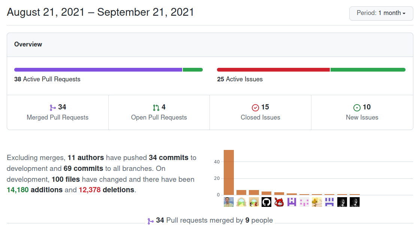This screenshot has height=229, width=419.
Task: Click the GitHub Octocat avatar under chart
Action: pyautogui.click(x=266, y=202)
